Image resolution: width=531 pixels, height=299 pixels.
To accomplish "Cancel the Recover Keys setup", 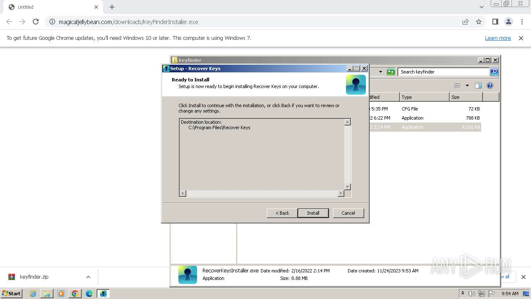I will point(348,213).
